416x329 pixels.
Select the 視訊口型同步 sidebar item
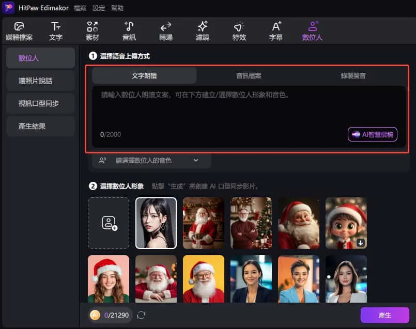tap(40, 103)
